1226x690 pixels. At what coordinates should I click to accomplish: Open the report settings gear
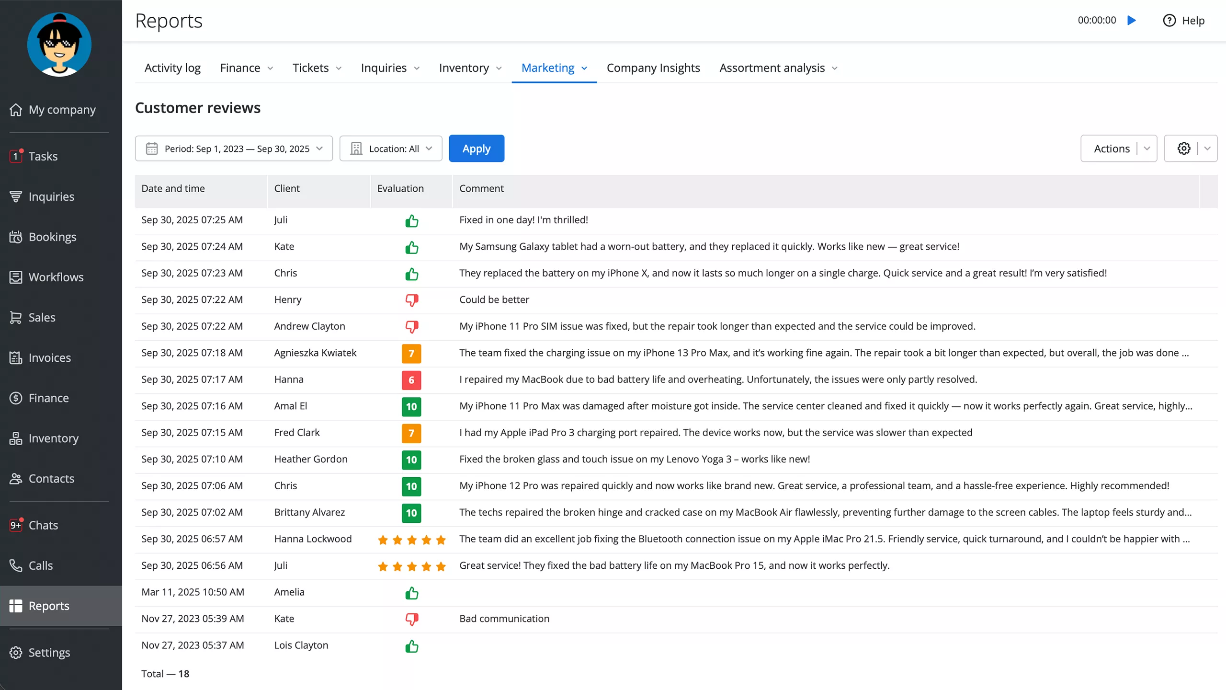[x=1183, y=148]
